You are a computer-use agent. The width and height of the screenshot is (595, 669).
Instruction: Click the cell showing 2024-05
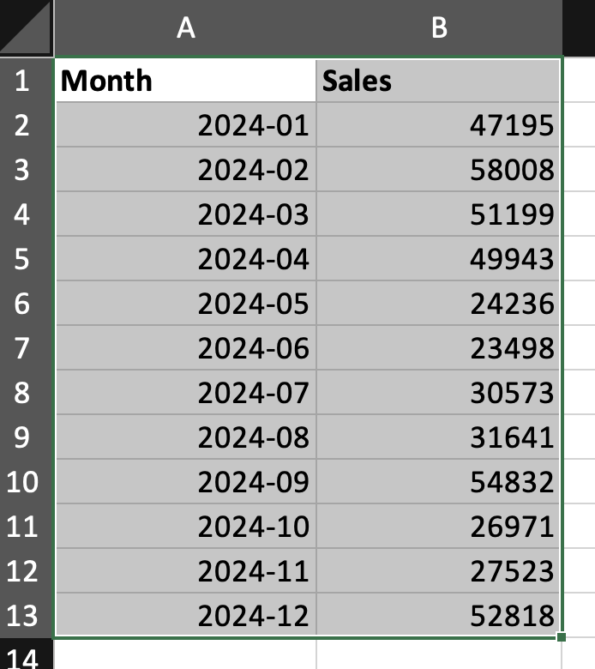click(x=185, y=304)
